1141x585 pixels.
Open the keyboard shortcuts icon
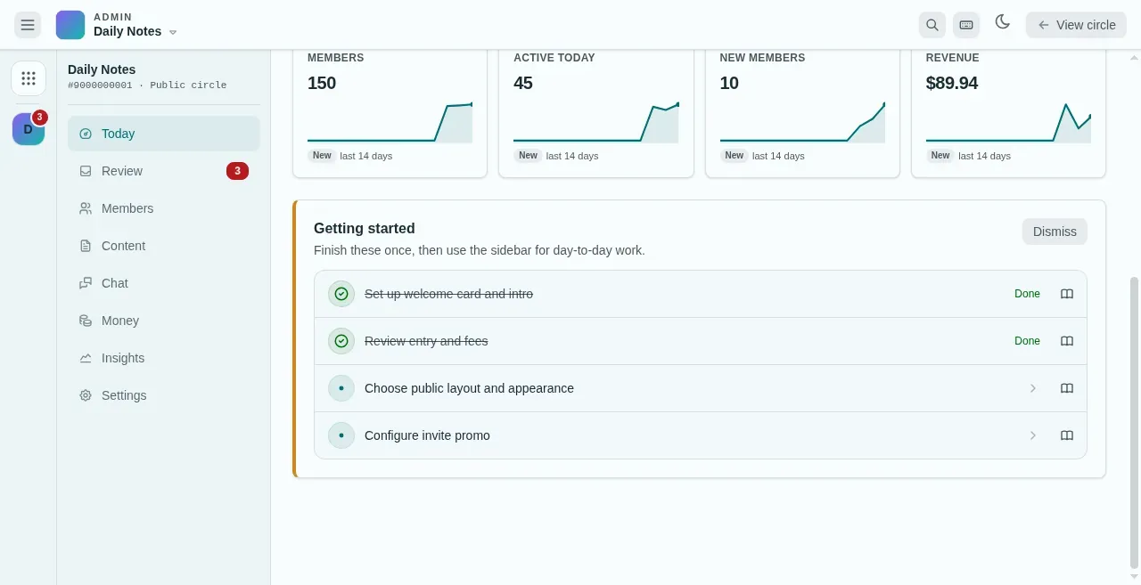[966, 25]
